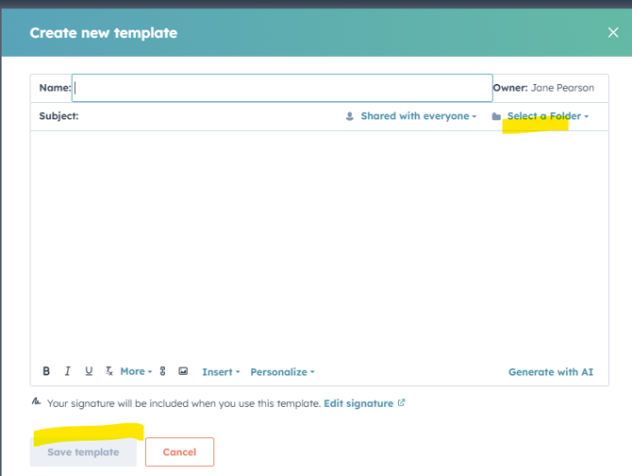The width and height of the screenshot is (632, 476).
Task: Click the insert link icon
Action: tap(163, 372)
